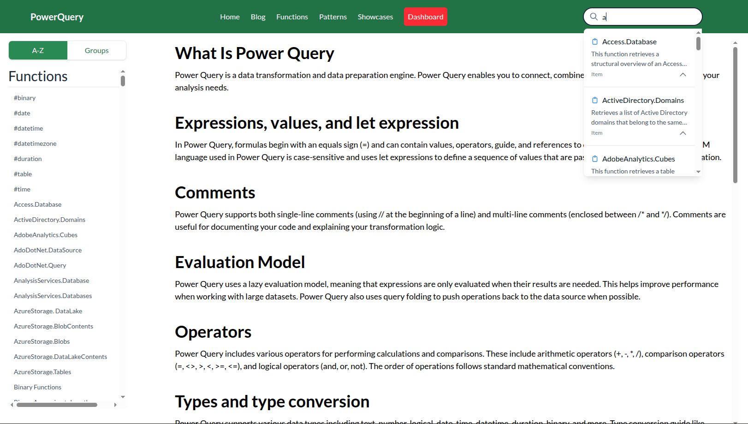748x424 pixels.
Task: Click the right arrow of the sidebar horizontal scrollbar
Action: tap(115, 405)
